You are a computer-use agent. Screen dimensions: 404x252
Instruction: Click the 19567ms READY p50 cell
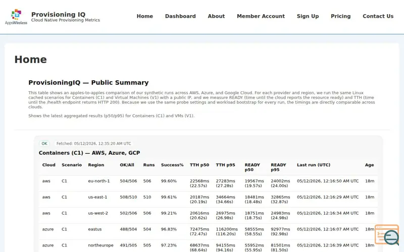(255, 183)
